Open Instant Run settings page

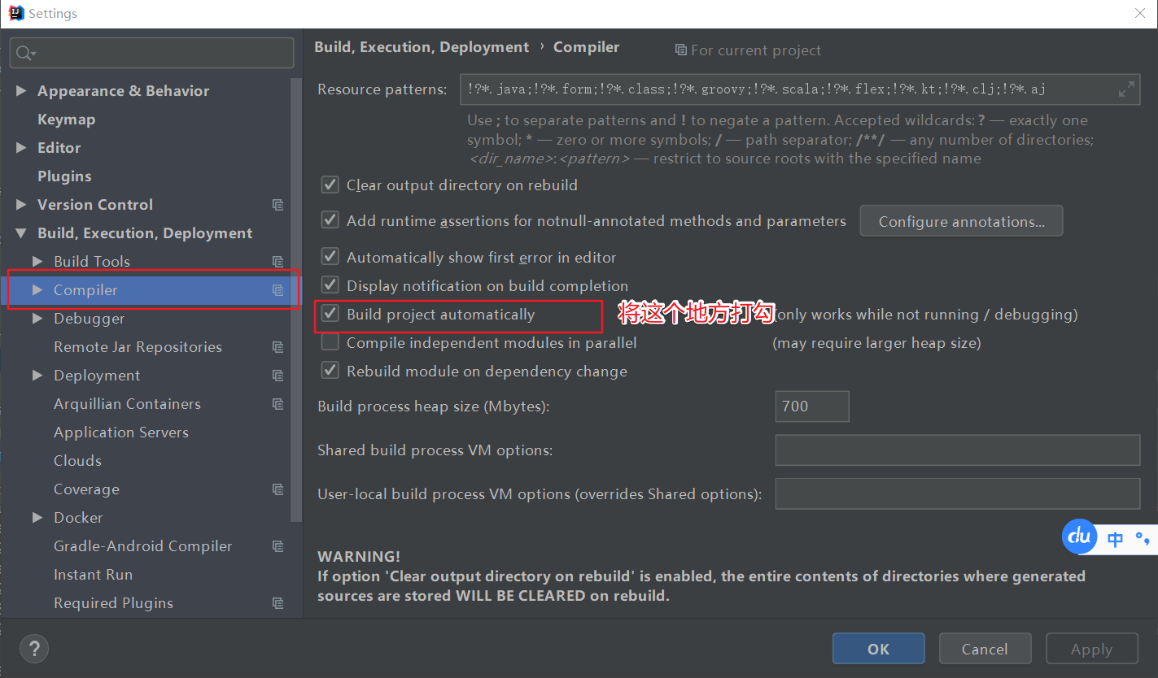pyautogui.click(x=94, y=575)
